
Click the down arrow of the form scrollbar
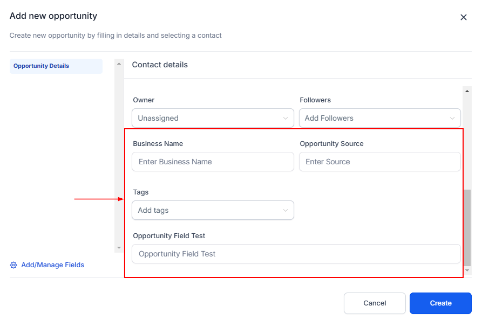pos(467,270)
